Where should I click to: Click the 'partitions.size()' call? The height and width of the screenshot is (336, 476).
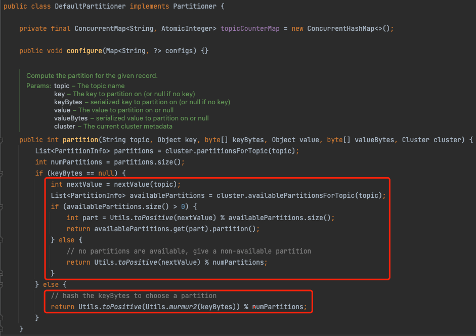click(147, 162)
